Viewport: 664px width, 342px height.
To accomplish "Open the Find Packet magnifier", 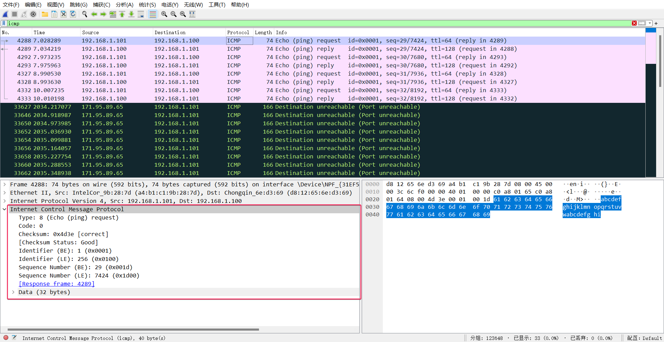I will [85, 14].
